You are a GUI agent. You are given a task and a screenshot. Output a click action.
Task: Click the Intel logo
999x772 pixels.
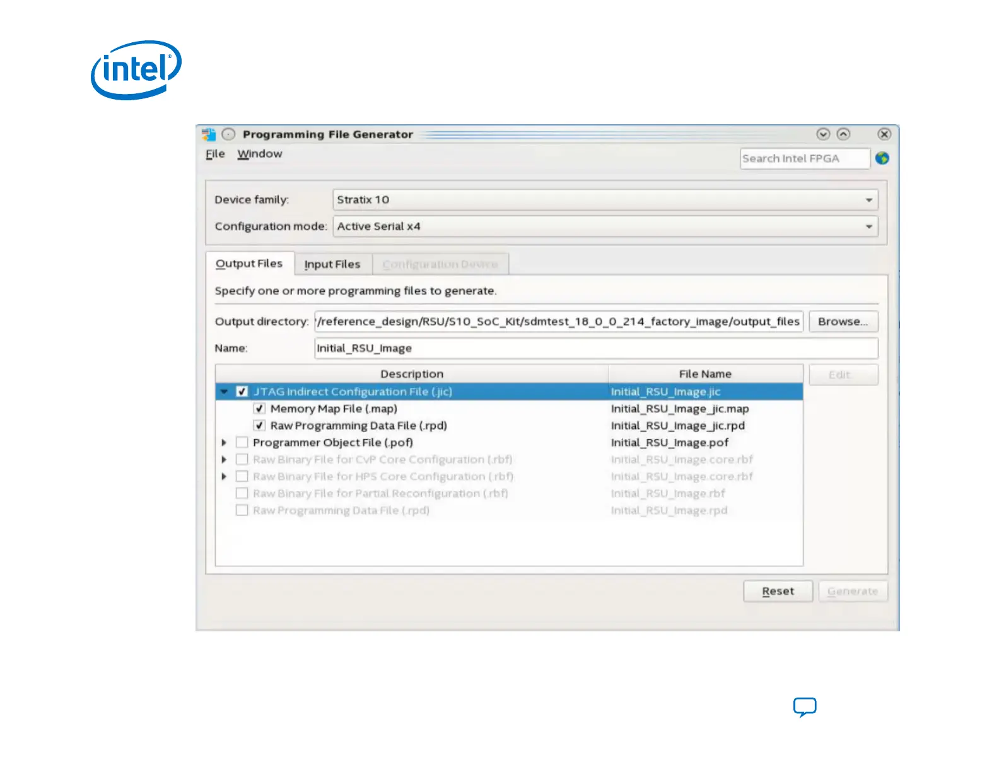[136, 69]
